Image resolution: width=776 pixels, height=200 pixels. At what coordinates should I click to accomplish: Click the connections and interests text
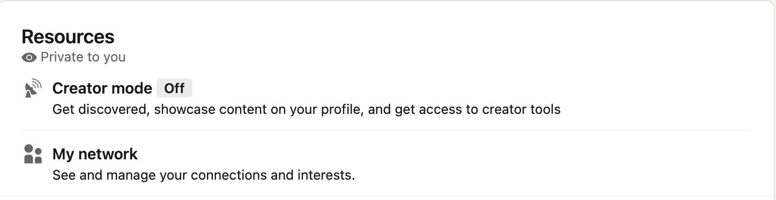tap(273, 175)
